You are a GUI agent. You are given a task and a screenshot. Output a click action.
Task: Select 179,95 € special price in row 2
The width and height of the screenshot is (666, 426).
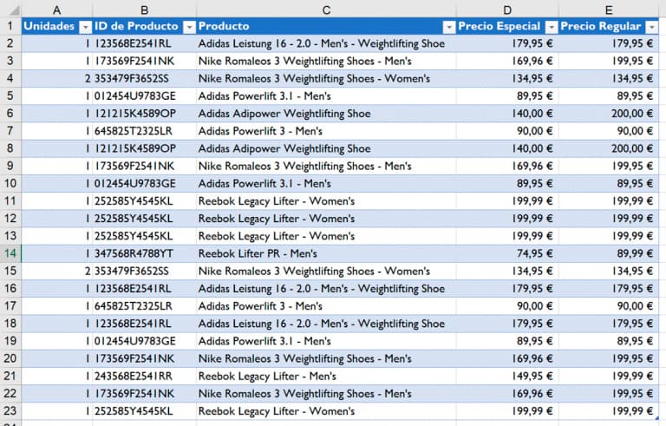[507, 43]
